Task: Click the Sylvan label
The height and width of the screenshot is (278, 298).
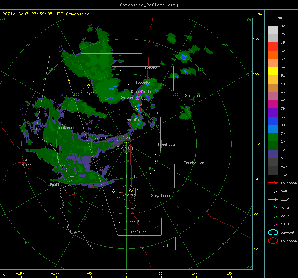Action: 127,98
